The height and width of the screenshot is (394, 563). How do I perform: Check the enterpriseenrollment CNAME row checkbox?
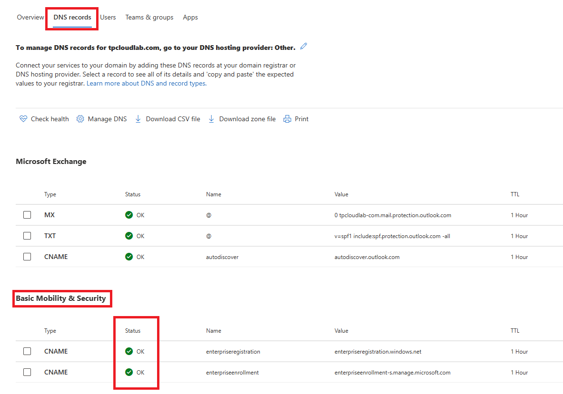click(x=27, y=372)
